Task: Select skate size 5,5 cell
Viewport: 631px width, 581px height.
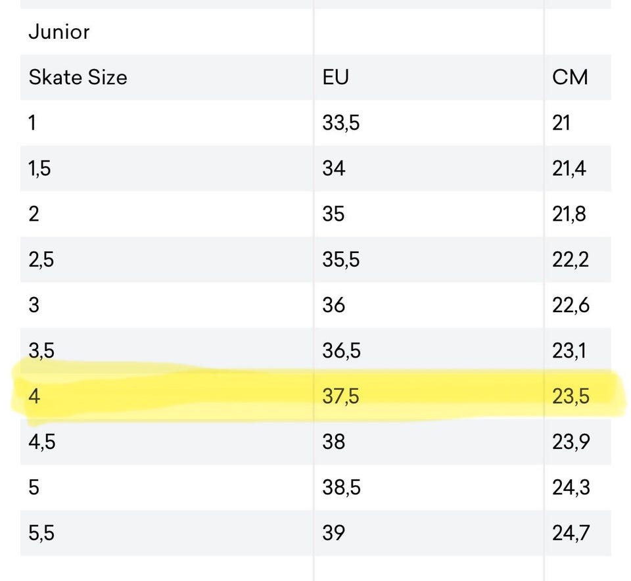Action: 41,533
